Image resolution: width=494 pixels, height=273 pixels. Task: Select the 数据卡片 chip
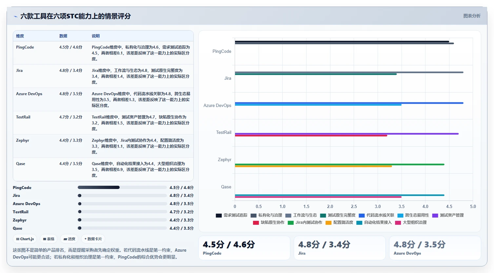click(x=93, y=239)
